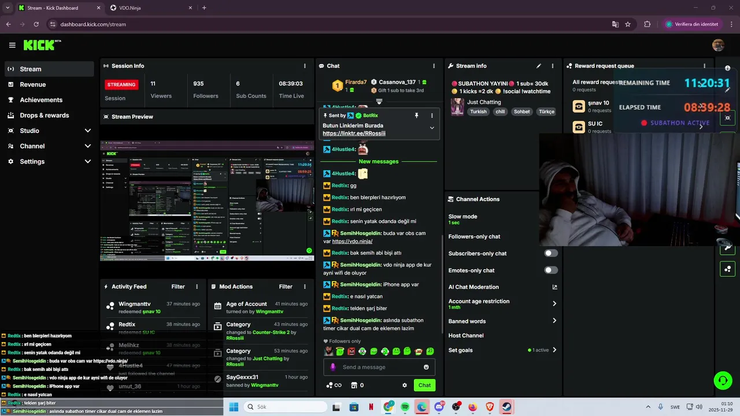This screenshot has width=740, height=416.
Task: Open Drops & rewards in the sidebar
Action: pyautogui.click(x=49, y=115)
